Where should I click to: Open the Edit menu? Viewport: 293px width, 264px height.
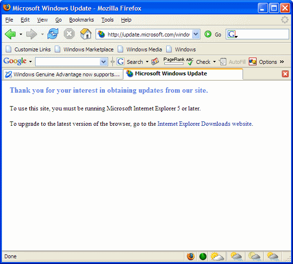[x=25, y=20]
